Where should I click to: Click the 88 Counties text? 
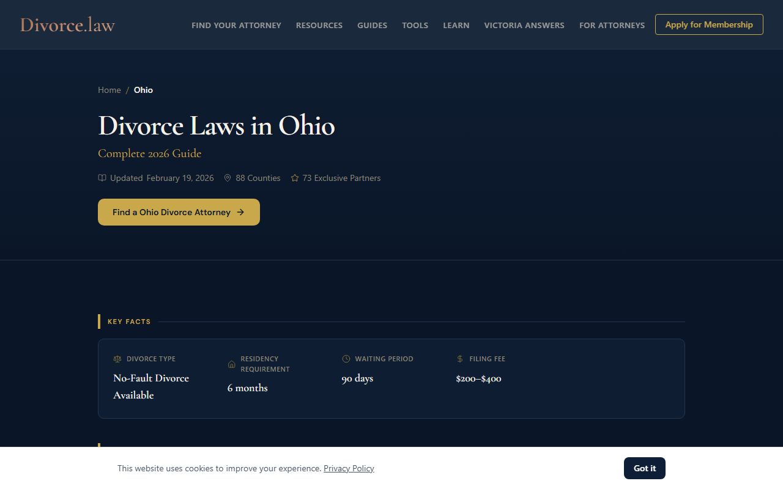pos(258,178)
